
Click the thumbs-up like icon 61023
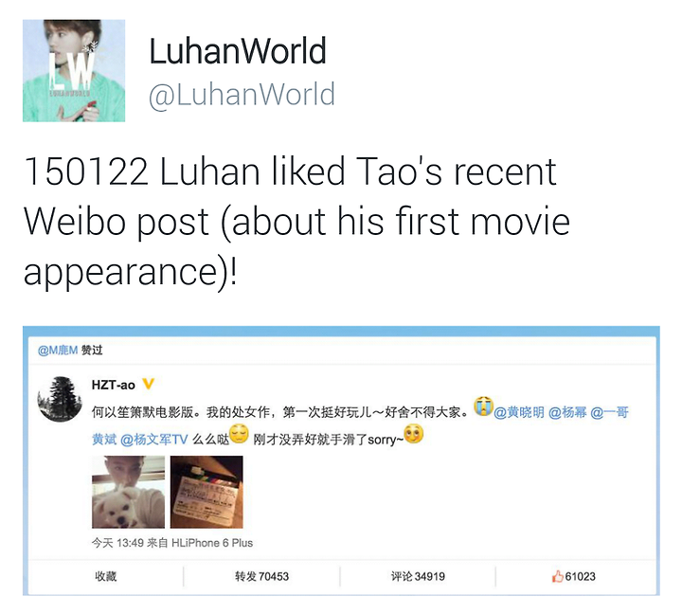pos(573,577)
